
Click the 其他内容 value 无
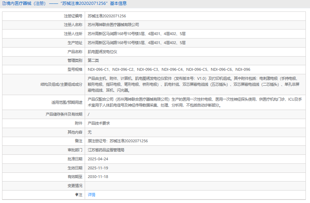coord(90,132)
